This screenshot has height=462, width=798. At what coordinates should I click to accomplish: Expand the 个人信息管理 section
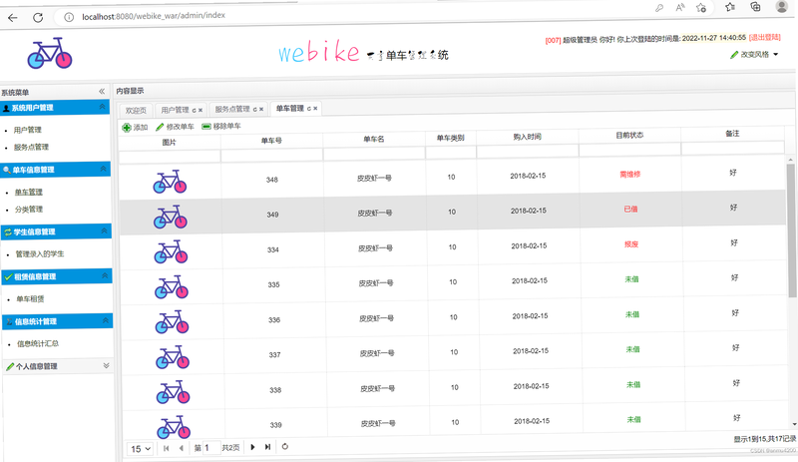107,365
